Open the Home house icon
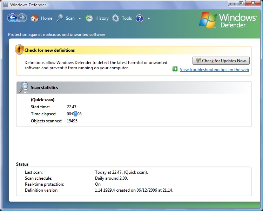The width and height of the screenshot is (263, 211). [x=35, y=18]
